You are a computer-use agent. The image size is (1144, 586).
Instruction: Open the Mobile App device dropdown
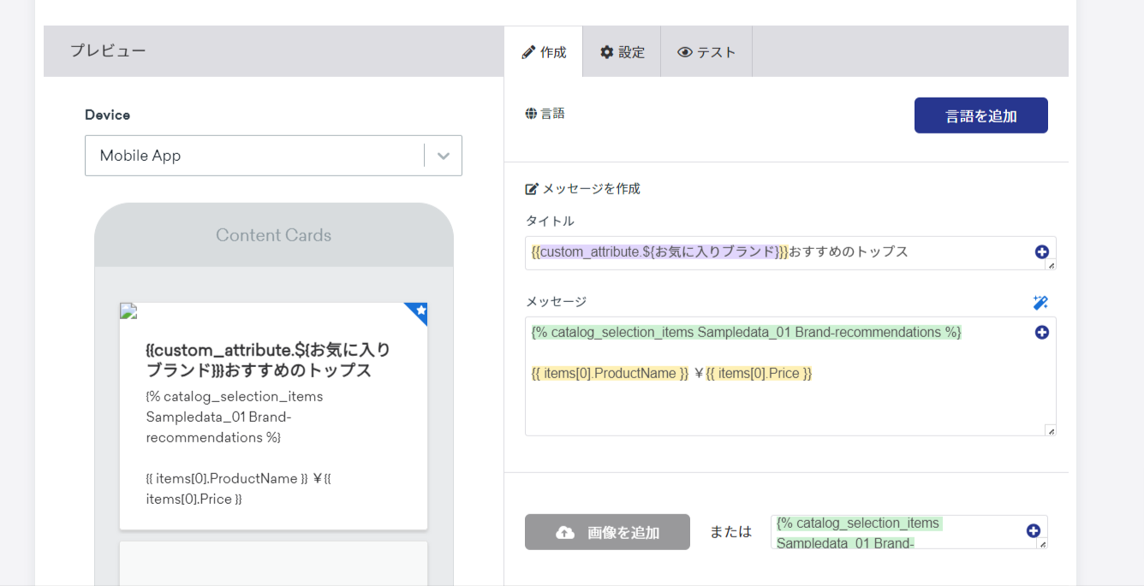pos(273,156)
